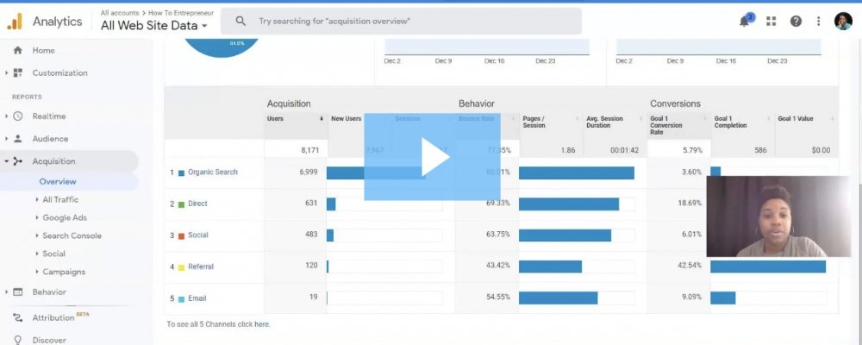Click the Organic Search users value 6,999
The width and height of the screenshot is (862, 345).
tap(309, 172)
